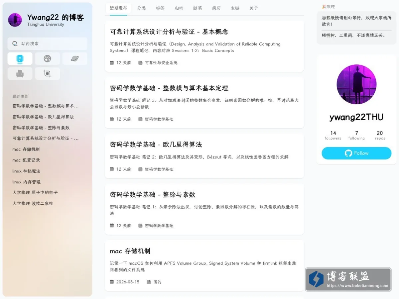
Task: Click 12 天前 under 整除与素数 post
Action: tap(124, 226)
